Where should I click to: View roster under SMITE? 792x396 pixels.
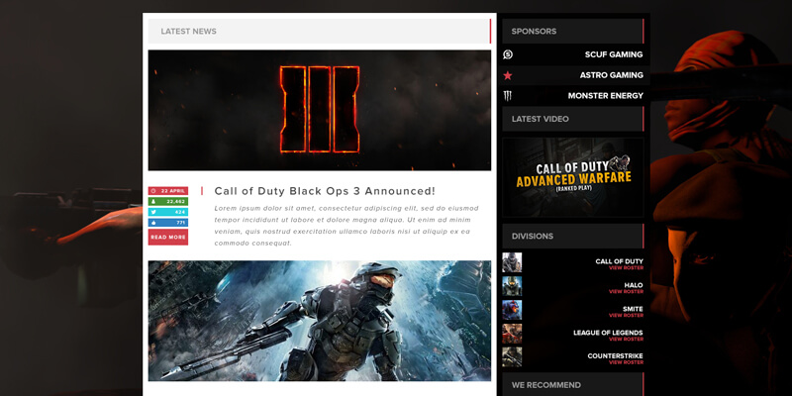(626, 316)
